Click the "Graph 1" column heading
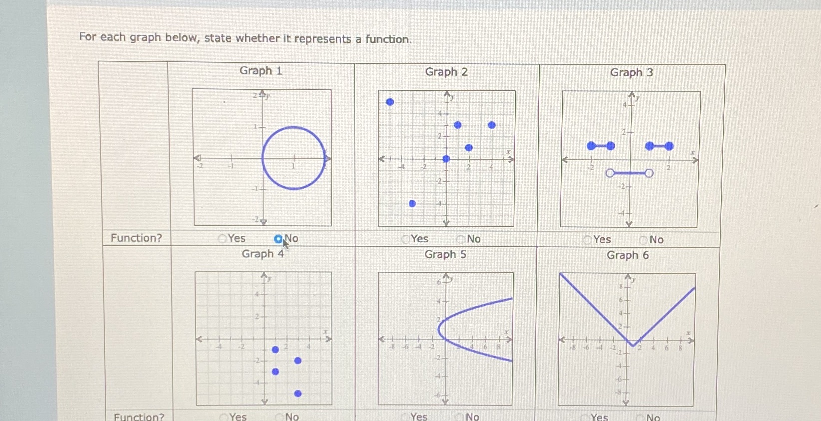Image resolution: width=821 pixels, height=421 pixels. [261, 71]
